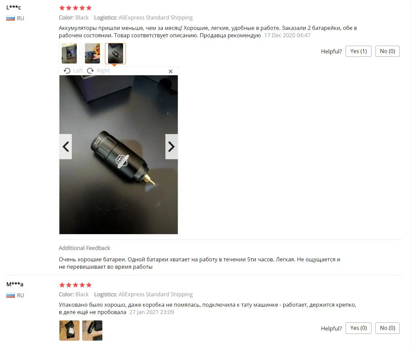Show the next review photo
The image size is (411, 349).
(x=171, y=146)
